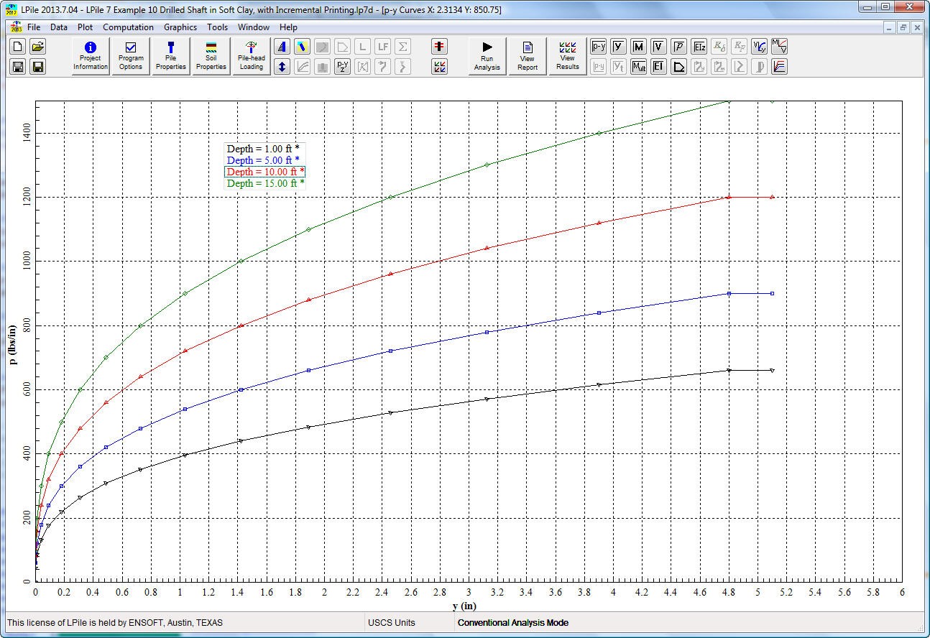Image resolution: width=930 pixels, height=638 pixels.
Task: Click the Pile Properties toolbar button
Action: (x=171, y=56)
